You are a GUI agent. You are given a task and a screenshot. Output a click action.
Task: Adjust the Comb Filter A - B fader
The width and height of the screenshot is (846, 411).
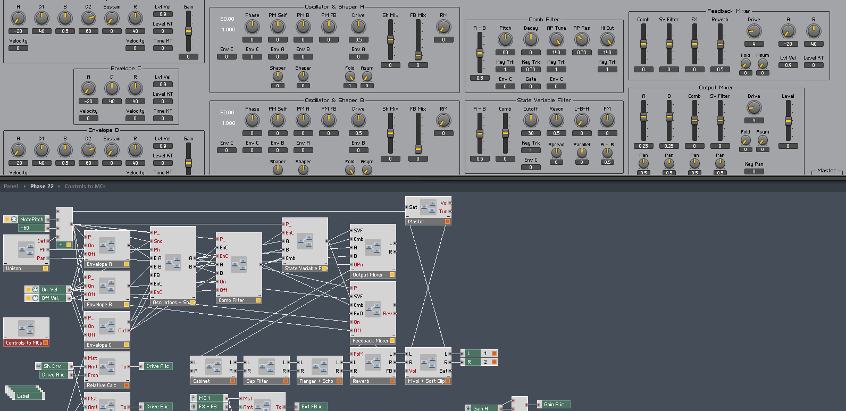[x=480, y=52]
